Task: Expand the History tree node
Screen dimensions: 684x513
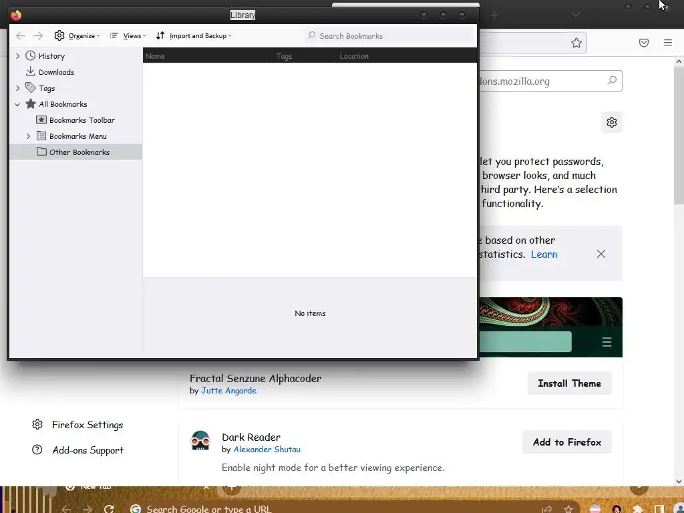Action: point(17,56)
